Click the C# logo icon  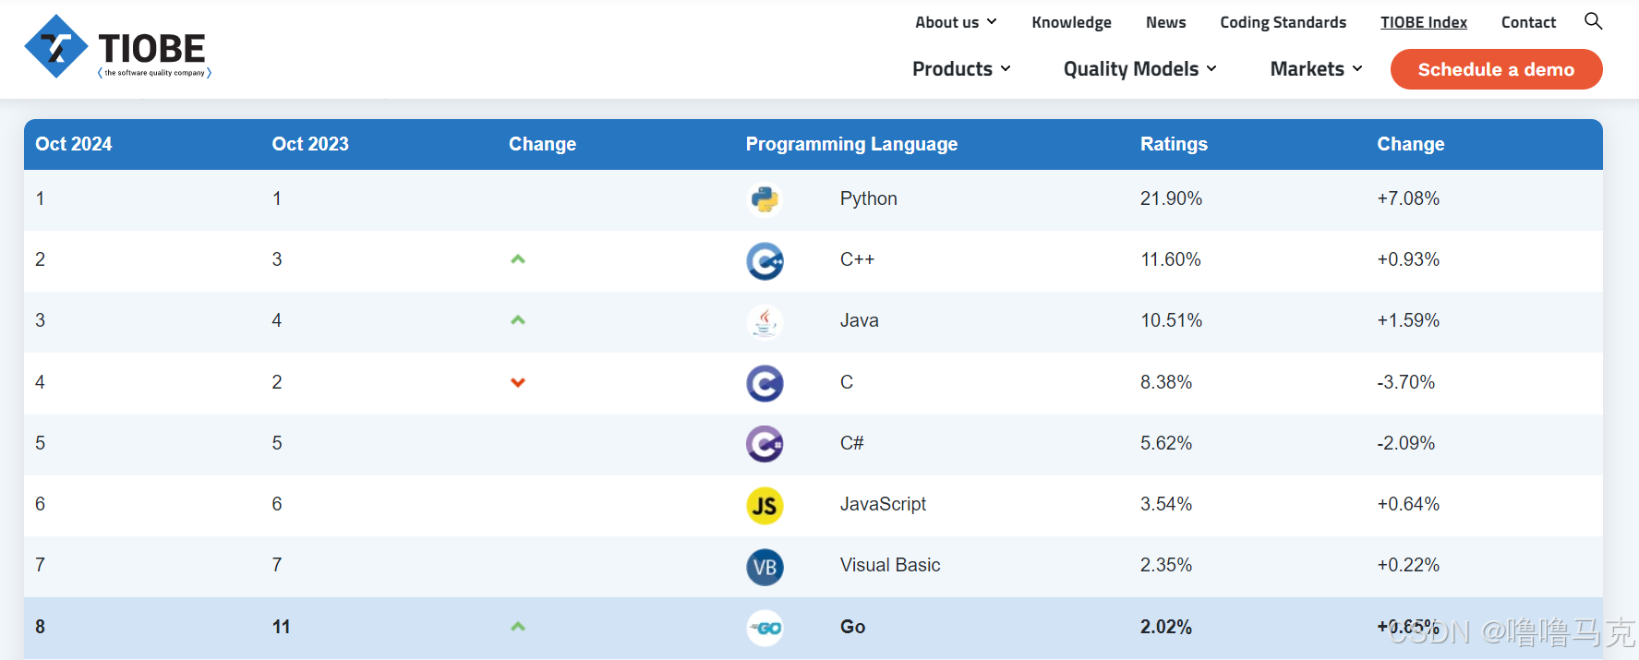(765, 444)
